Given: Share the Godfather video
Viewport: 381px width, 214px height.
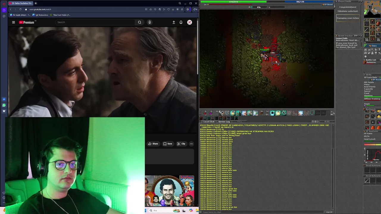Looking at the screenshot, I should click(153, 144).
